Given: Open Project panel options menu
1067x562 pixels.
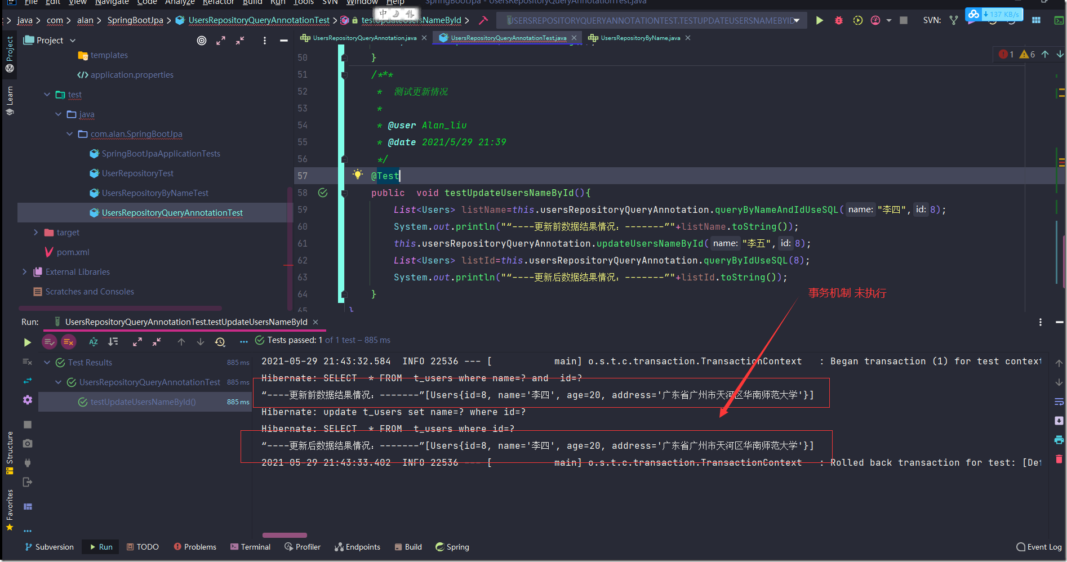Looking at the screenshot, I should [x=265, y=41].
